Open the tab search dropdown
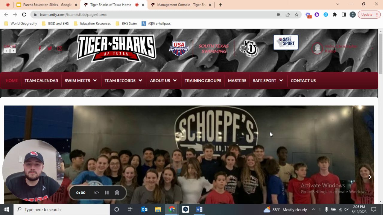This screenshot has height=215, width=383. [x=338, y=4]
